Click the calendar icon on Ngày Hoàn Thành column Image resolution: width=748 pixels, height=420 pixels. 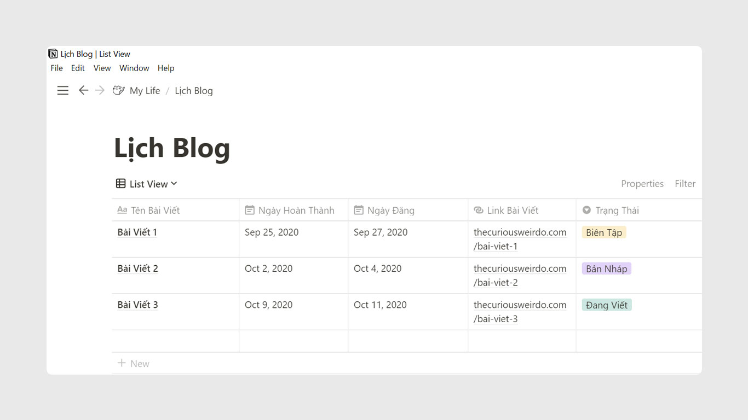tap(250, 210)
